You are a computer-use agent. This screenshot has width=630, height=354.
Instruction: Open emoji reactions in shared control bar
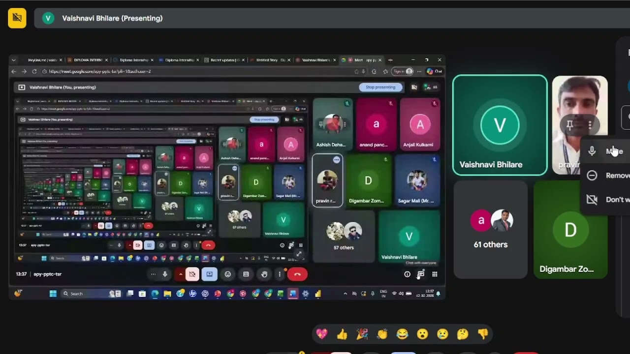[x=228, y=274]
